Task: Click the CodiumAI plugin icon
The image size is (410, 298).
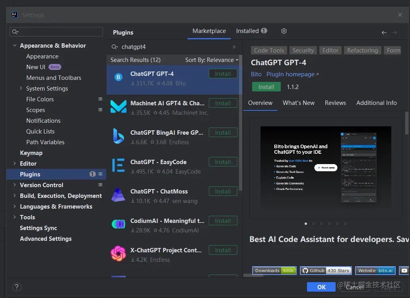Action: tap(119, 224)
